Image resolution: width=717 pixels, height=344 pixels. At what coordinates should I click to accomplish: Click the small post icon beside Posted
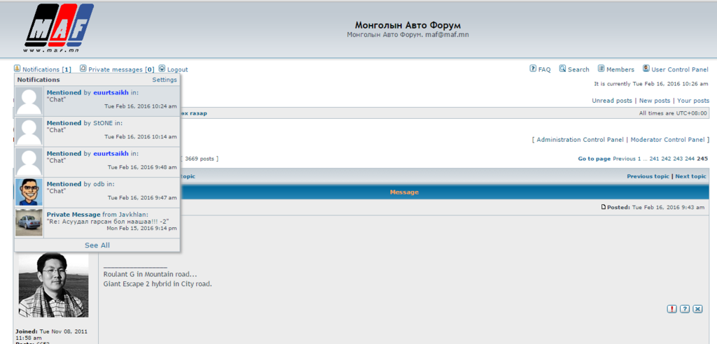604,208
